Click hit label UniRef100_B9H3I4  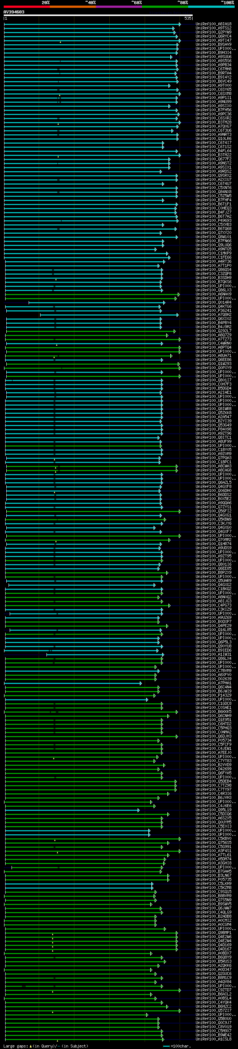213,52
